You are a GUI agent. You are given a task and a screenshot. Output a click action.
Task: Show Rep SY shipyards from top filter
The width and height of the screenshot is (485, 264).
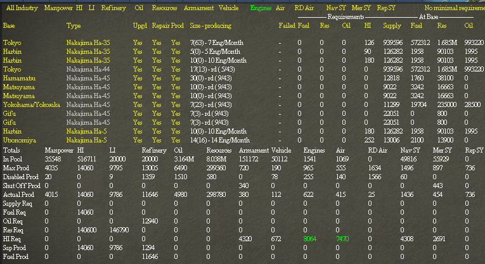[386, 8]
